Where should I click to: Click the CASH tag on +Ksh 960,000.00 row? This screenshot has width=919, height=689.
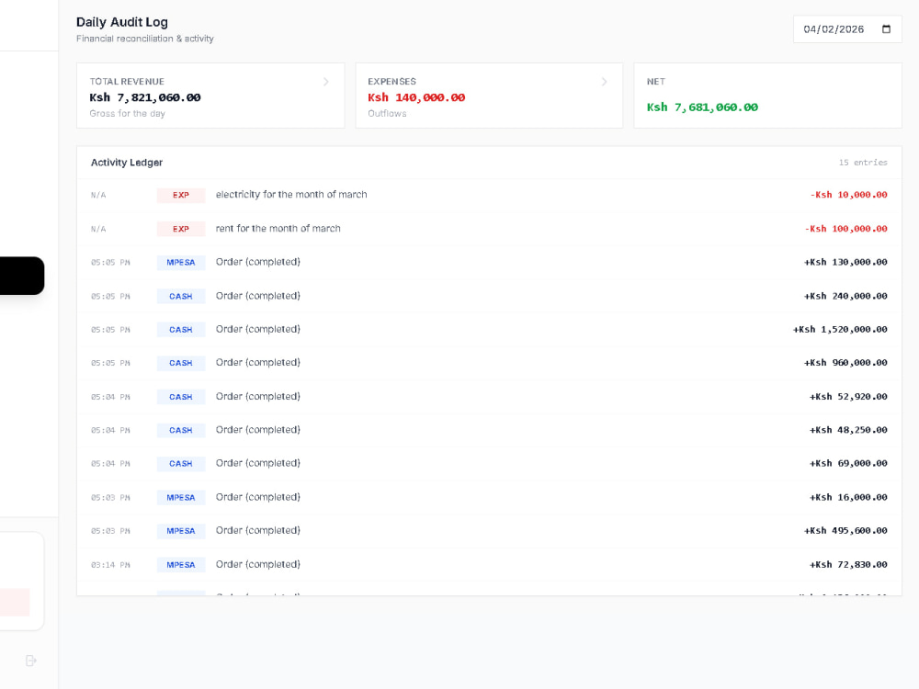pos(181,363)
